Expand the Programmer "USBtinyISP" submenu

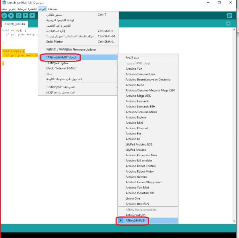[x=78, y=87]
